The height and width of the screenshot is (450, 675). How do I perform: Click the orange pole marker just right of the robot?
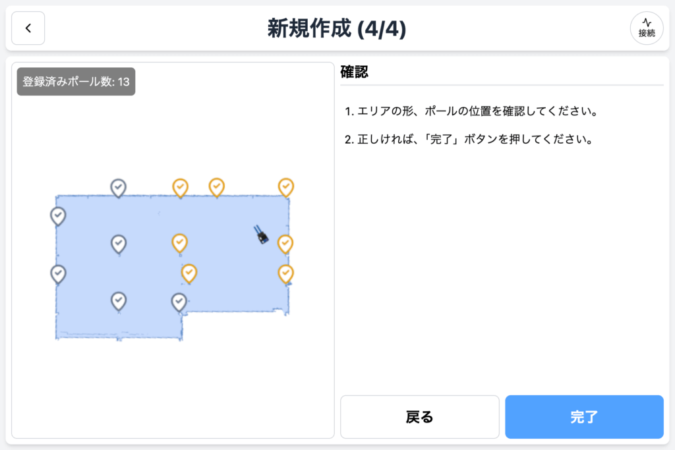tap(285, 244)
